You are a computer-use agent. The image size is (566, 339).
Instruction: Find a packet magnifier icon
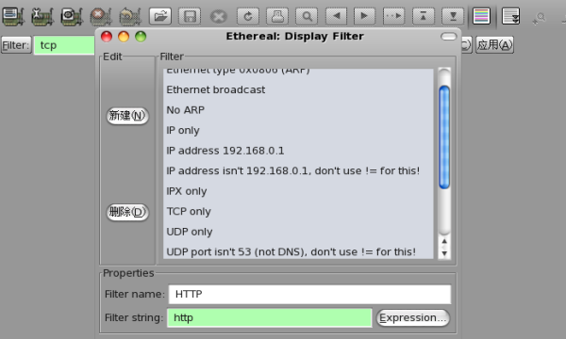point(307,16)
